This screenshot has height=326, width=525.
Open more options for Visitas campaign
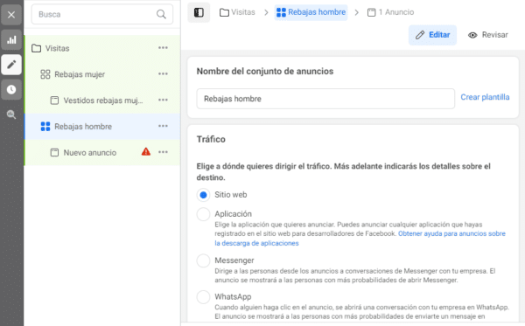tap(163, 48)
